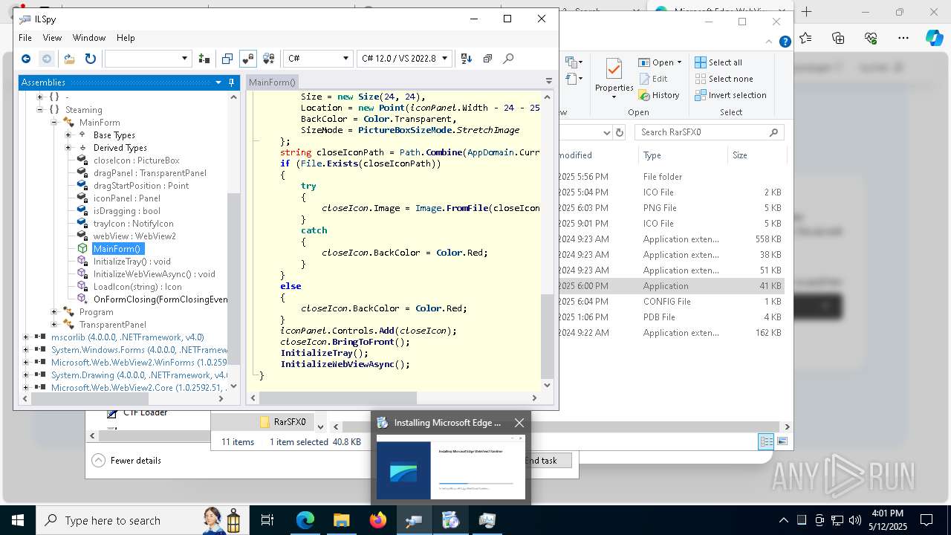Toggle show all types and members
The width and height of the screenshot is (951, 535).
[x=269, y=58]
